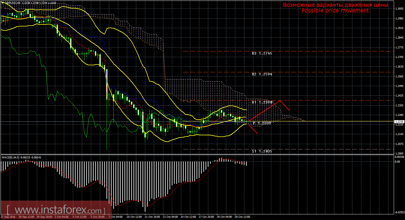The height and width of the screenshot is (220, 405).
Task: Click the -0.02922 MACD scale value
Action: (x=399, y=212)
